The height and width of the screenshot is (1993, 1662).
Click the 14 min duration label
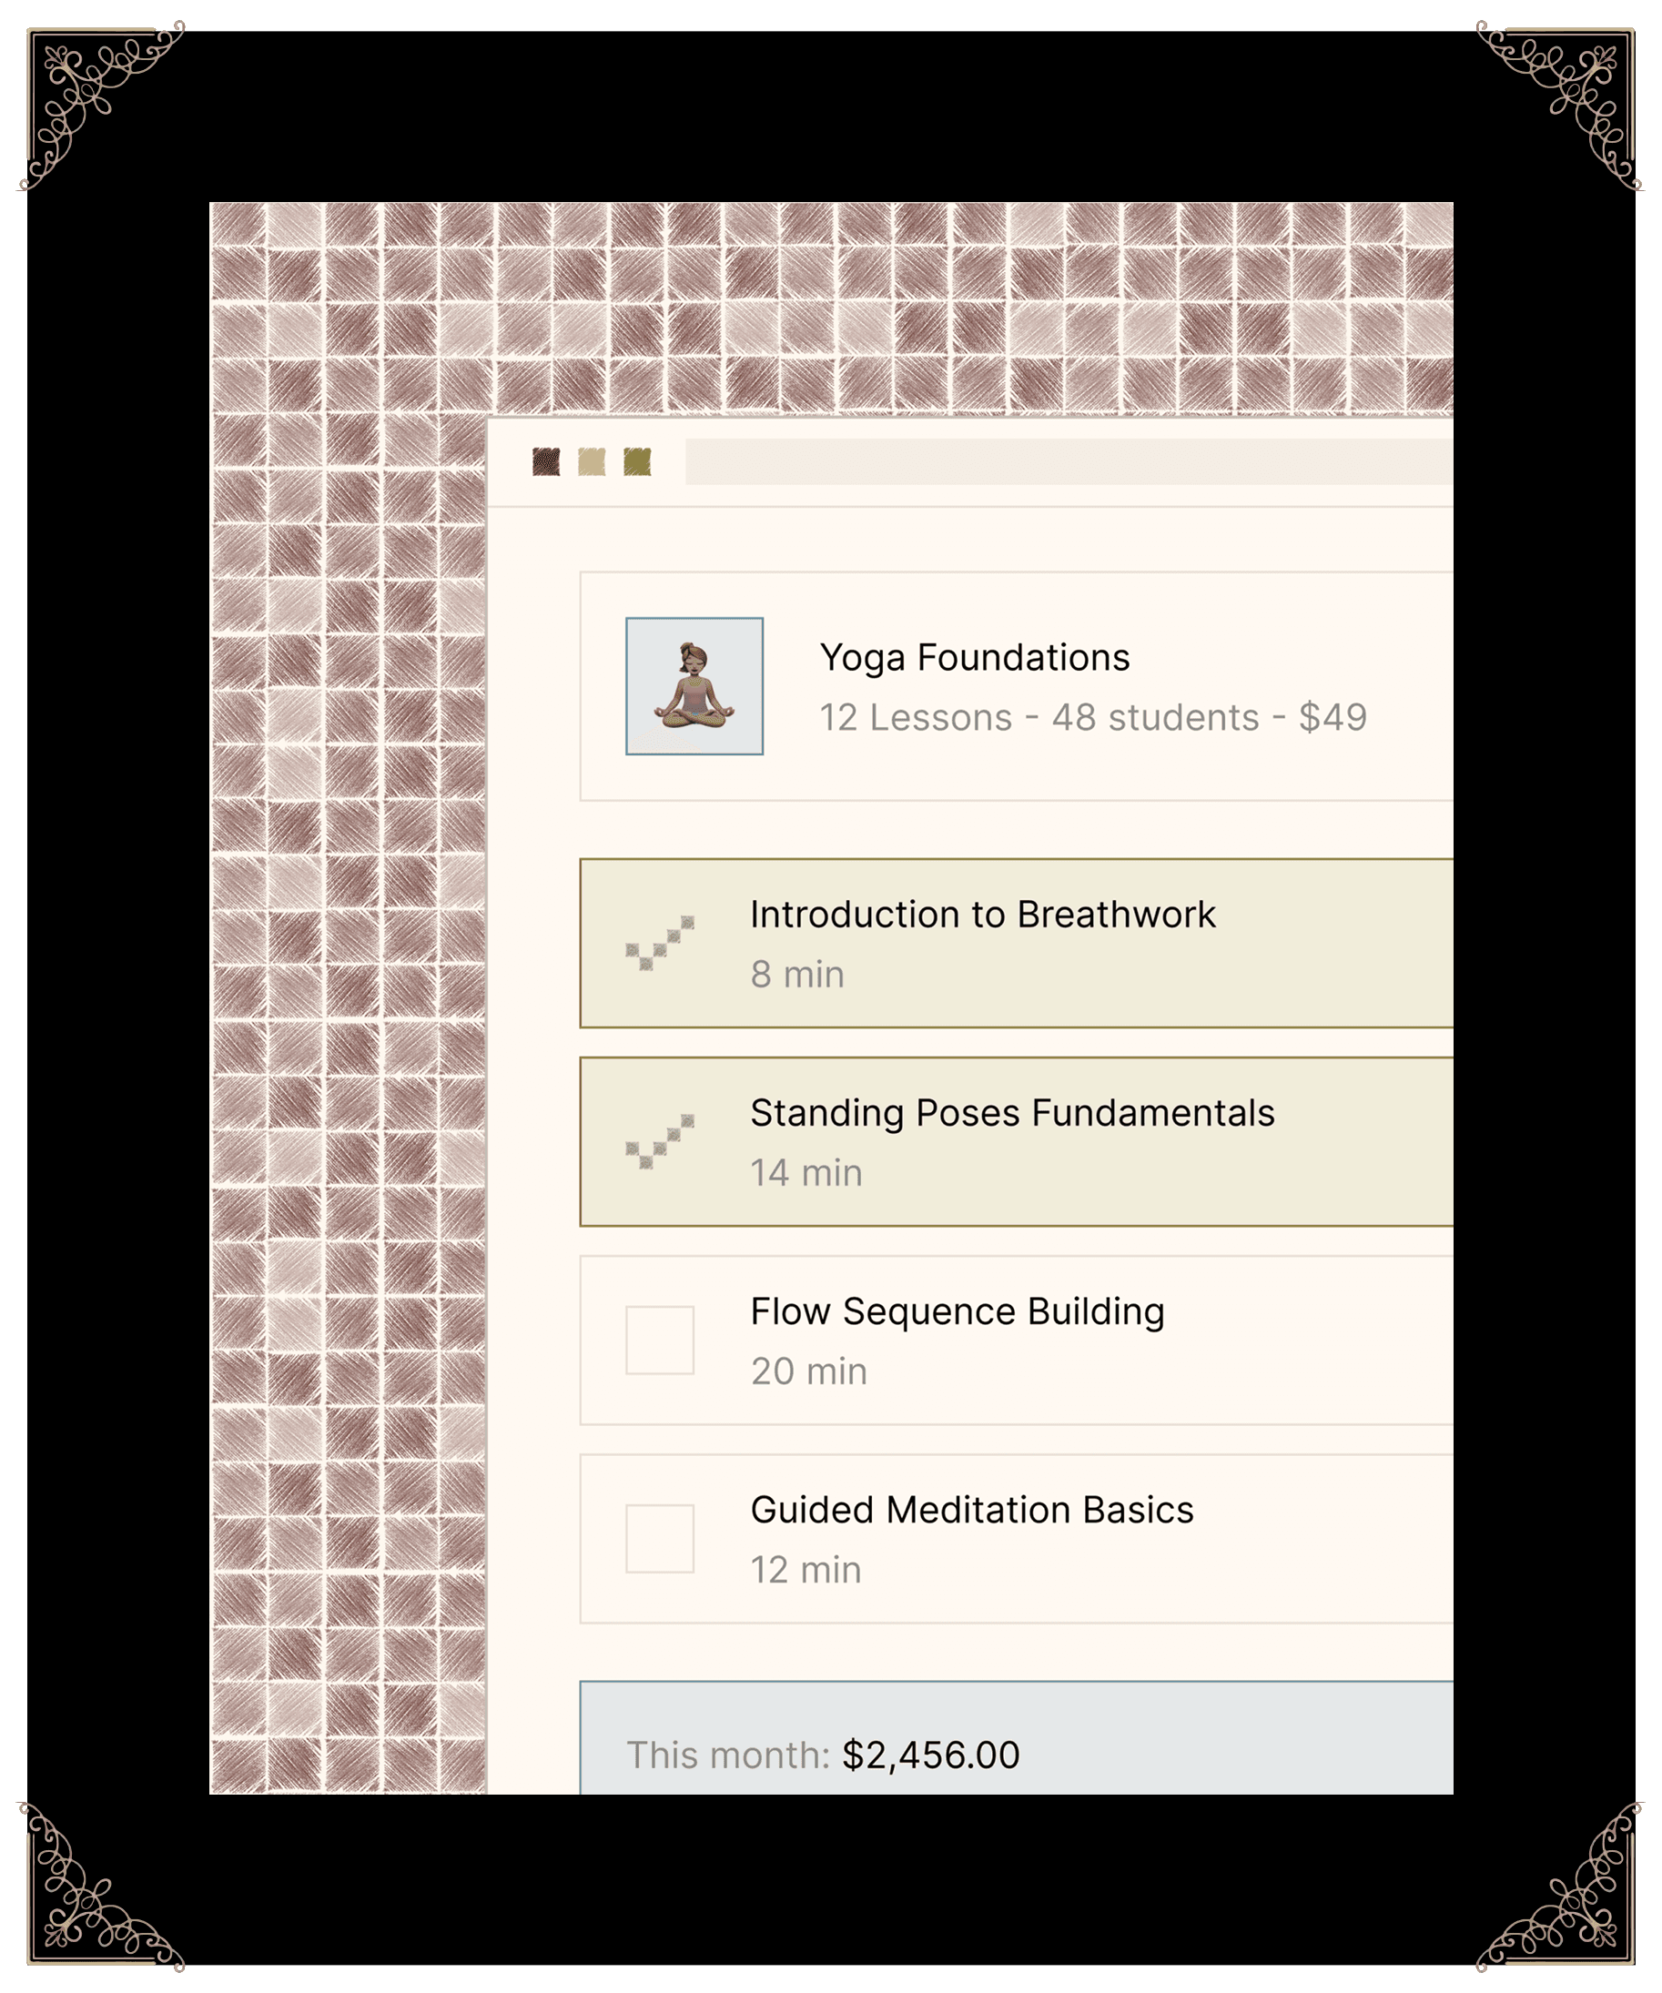(806, 1173)
